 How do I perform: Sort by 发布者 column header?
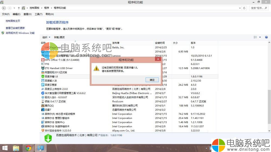pos(116,43)
